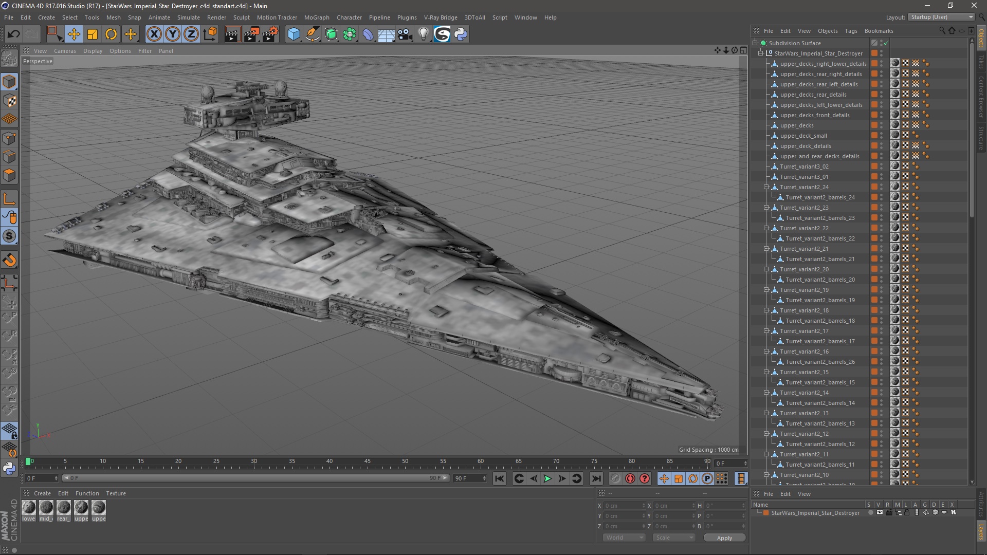Record active objects keyframe
Image resolution: width=987 pixels, height=555 pixels.
pyautogui.click(x=615, y=478)
